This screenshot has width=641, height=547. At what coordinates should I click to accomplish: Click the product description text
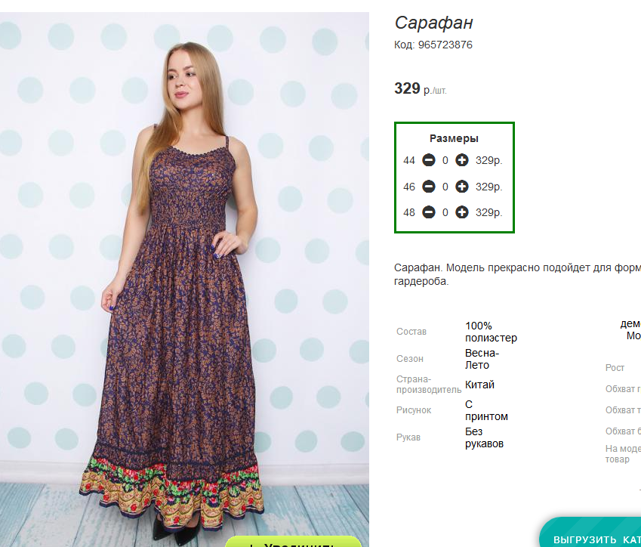coord(517,274)
